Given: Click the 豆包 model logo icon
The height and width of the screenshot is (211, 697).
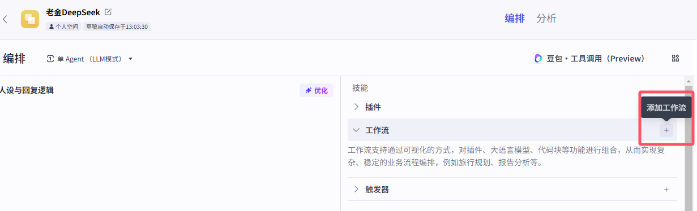Looking at the screenshot, I should click(x=538, y=59).
